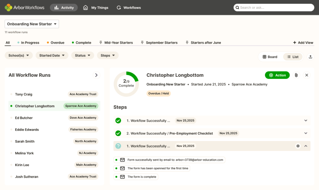This screenshot has height=190, width=319.
Task: Switch to In Progress view
Action: coord(28,43)
